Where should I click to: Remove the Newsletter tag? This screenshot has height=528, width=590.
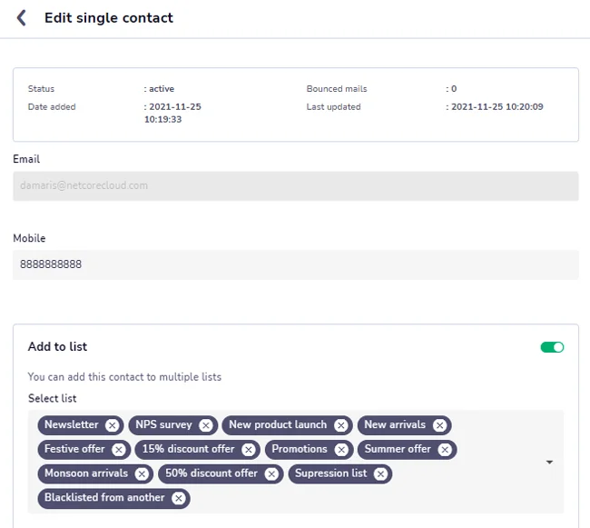[112, 425]
